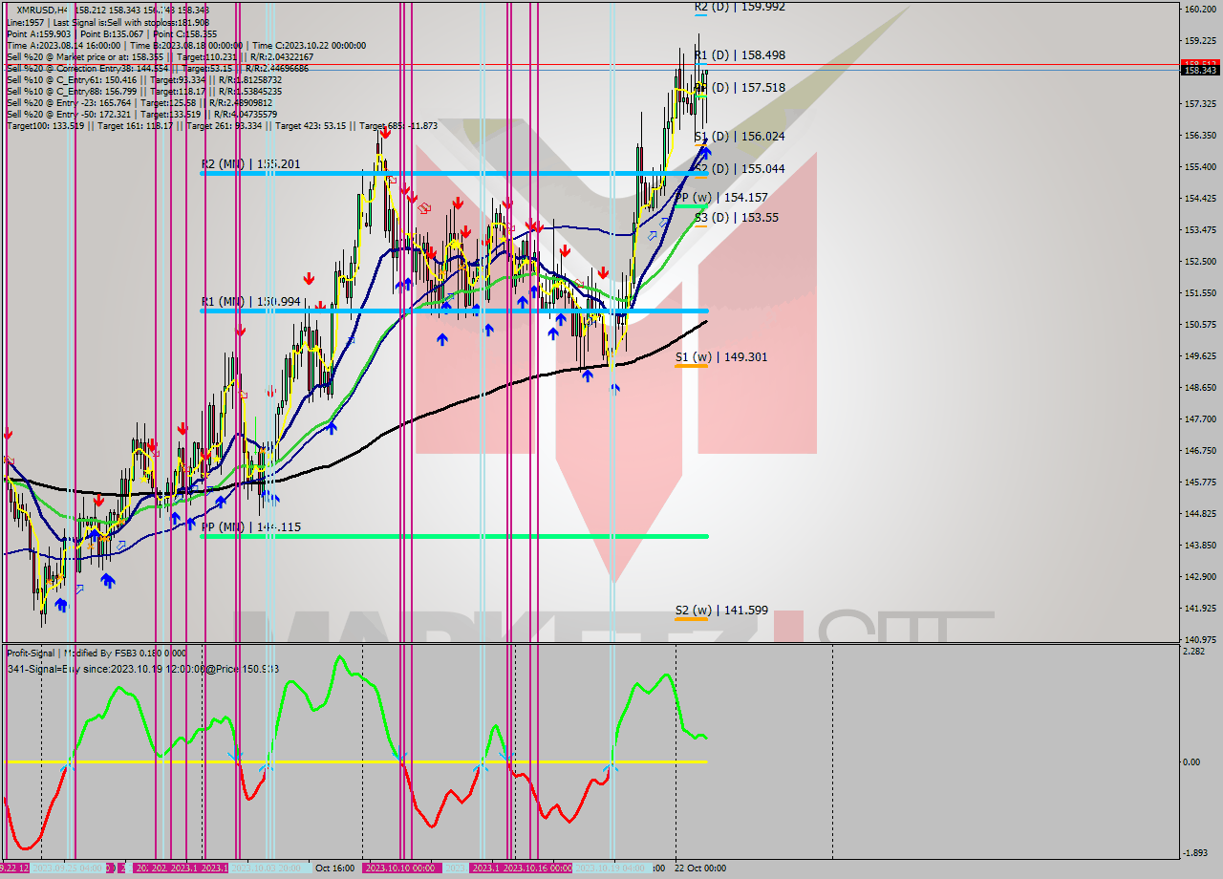Click the 2.282 oscillator scale value
Viewport: 1223px width, 879px height.
pyautogui.click(x=1194, y=652)
